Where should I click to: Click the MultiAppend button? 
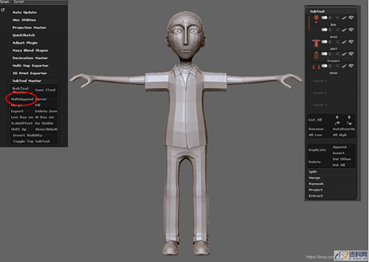coord(22,99)
